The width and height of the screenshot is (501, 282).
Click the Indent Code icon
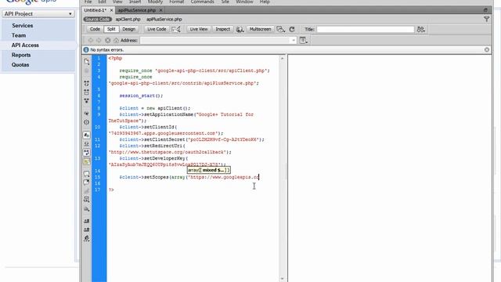87,221
